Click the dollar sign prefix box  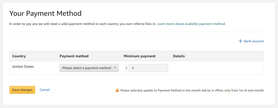[127, 68]
